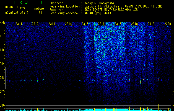Click the 1.1 kHz axis label
Image resolution: width=174 pixels, height=111 pixels.
click(2, 36)
